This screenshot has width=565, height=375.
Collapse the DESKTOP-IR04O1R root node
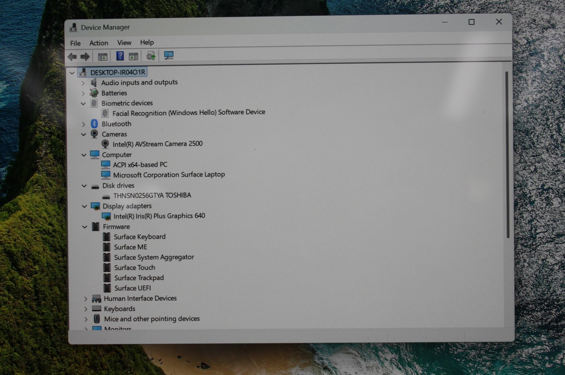pyautogui.click(x=72, y=73)
